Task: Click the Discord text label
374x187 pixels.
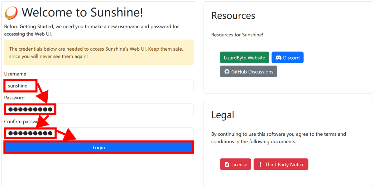Action: pos(291,58)
